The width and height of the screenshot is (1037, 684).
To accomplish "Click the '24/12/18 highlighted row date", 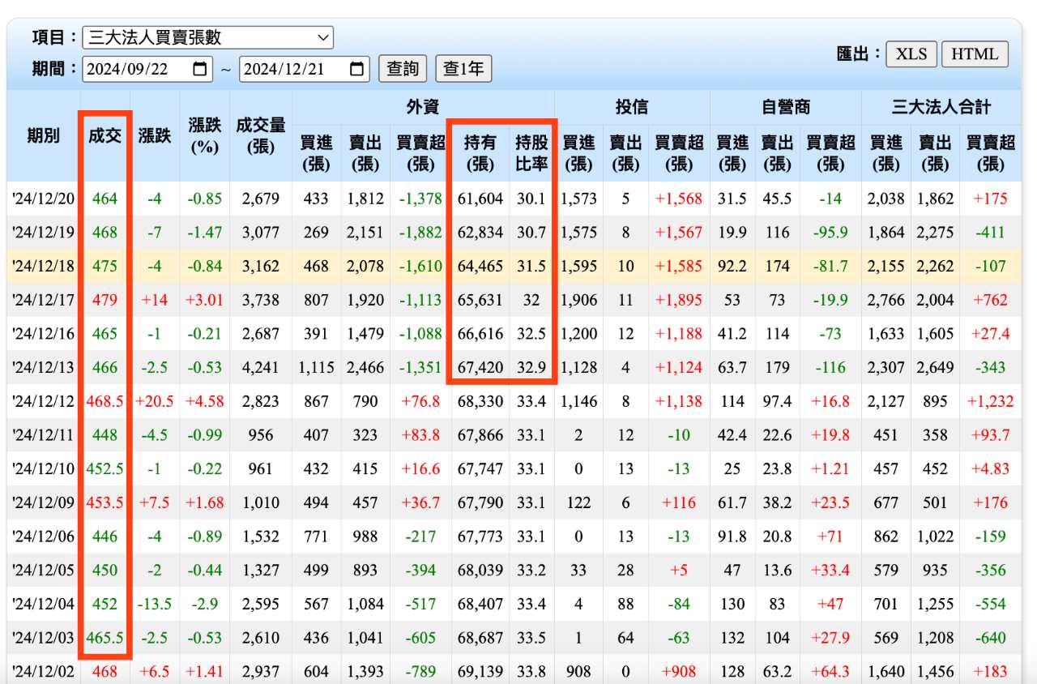I will (44, 266).
